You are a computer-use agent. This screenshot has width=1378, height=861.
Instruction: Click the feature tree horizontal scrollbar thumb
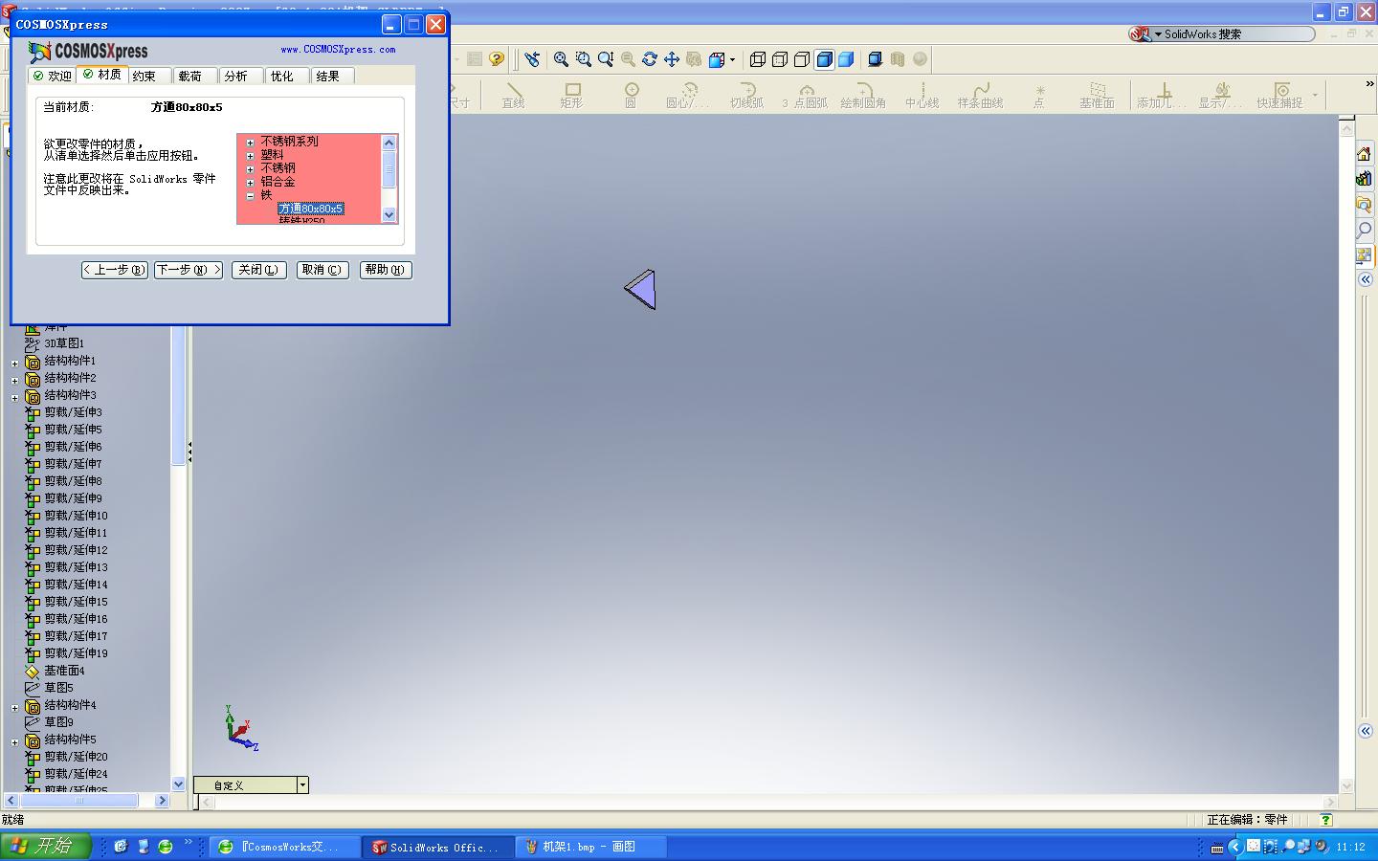79,801
